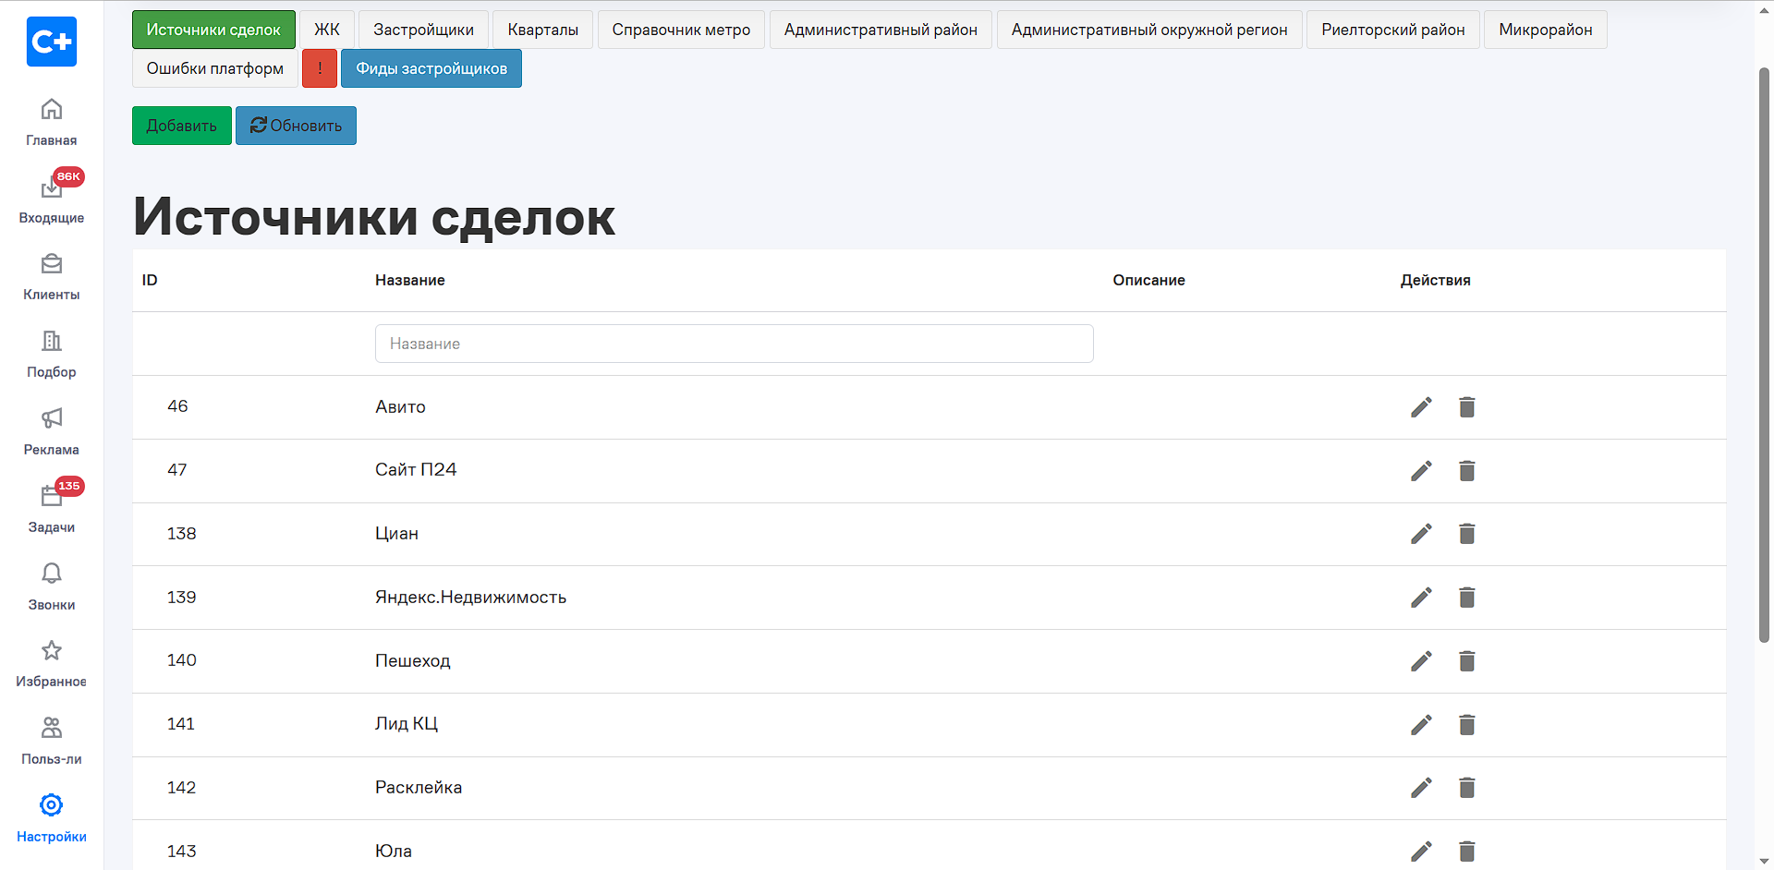
Task: Switch to the Застройщики tab
Action: coord(423,30)
